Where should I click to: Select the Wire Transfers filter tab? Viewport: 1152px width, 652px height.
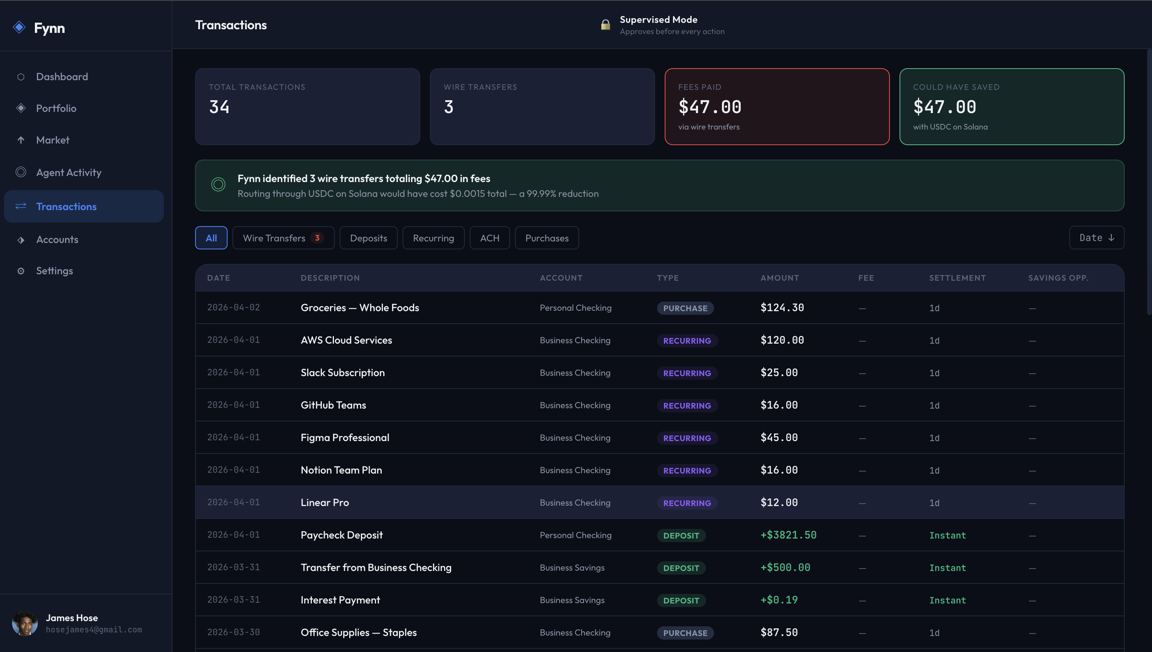283,238
